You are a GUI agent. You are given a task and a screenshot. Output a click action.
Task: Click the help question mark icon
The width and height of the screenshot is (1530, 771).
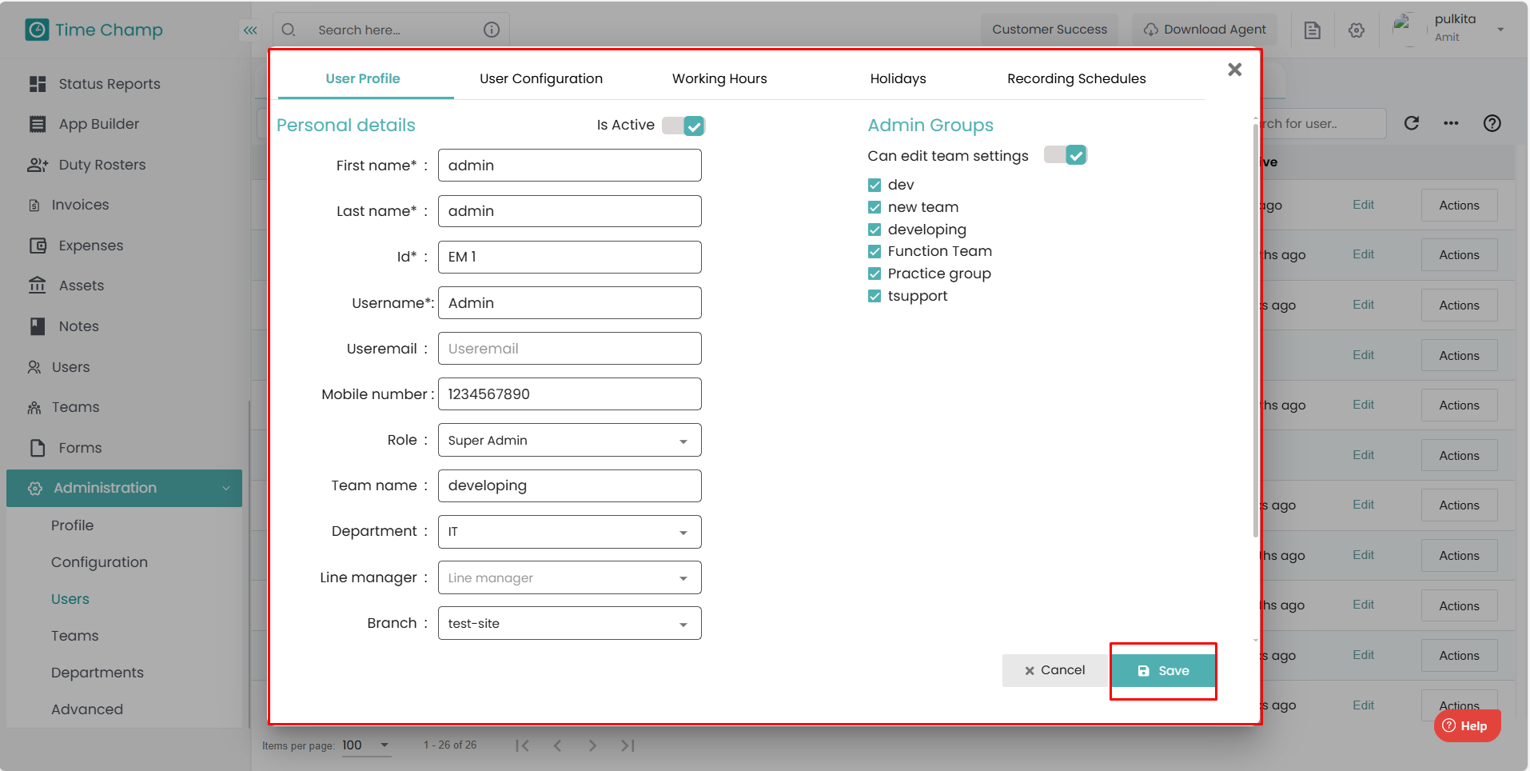pos(1492,123)
